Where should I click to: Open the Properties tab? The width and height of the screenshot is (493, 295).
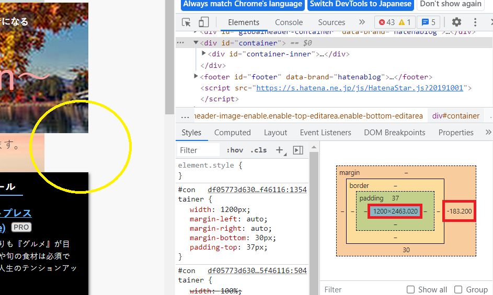tap(456, 133)
